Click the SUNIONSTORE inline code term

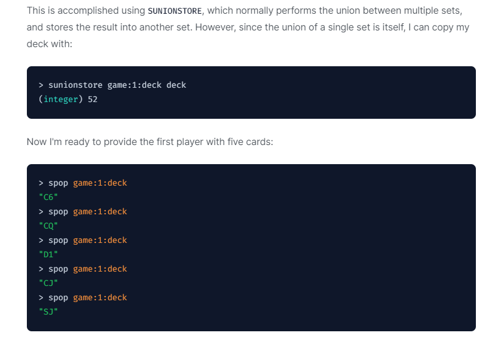tap(174, 11)
